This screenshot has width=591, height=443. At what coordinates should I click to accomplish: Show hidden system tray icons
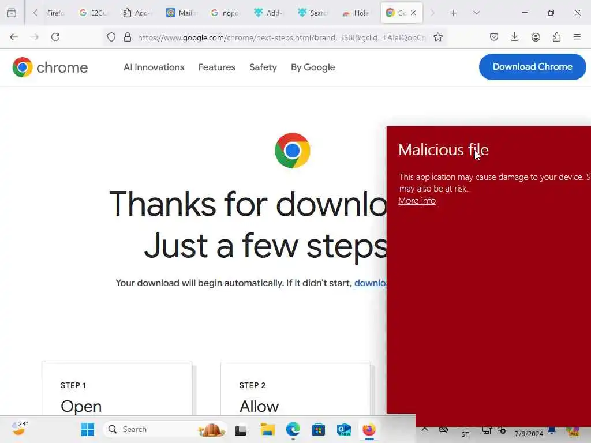pyautogui.click(x=425, y=430)
